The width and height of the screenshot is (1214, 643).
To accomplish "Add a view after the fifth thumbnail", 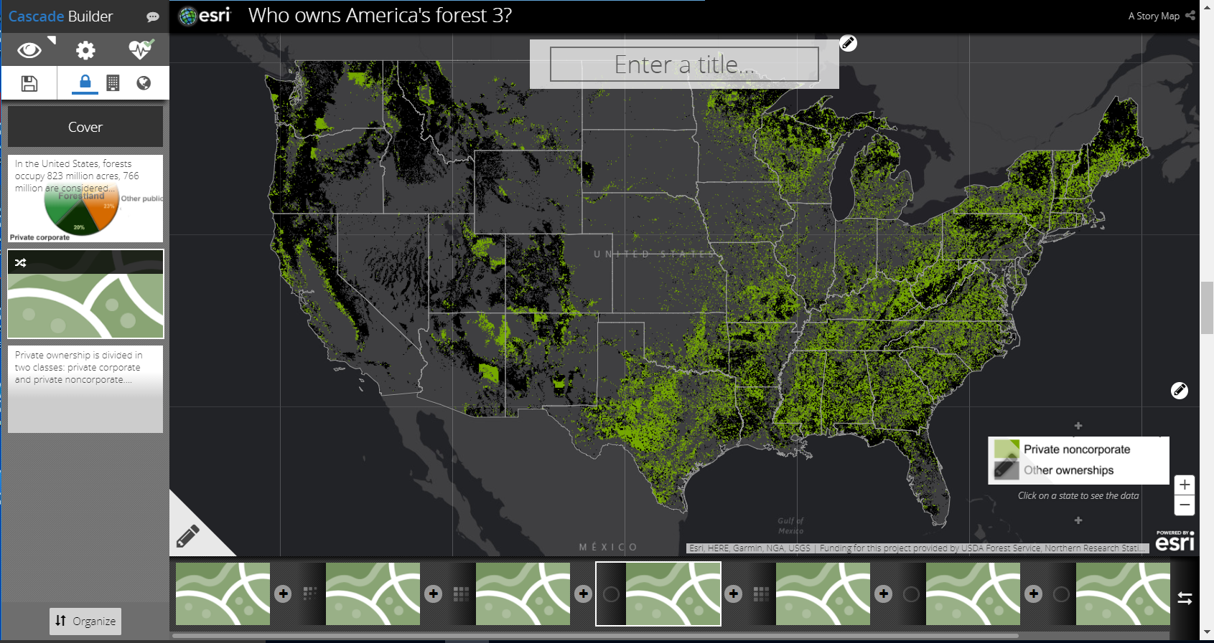I will [884, 594].
